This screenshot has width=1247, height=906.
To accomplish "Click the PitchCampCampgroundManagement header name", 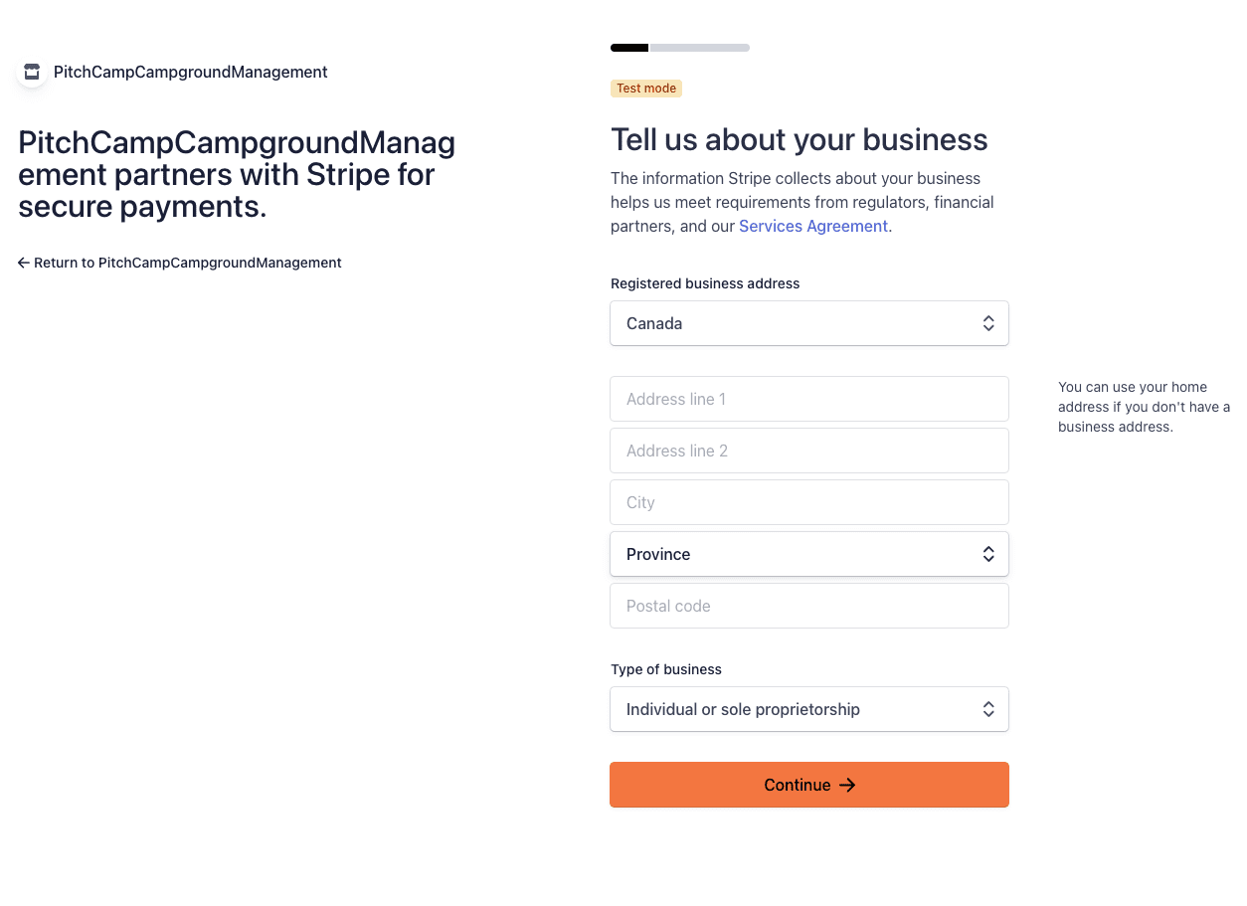I will (191, 72).
